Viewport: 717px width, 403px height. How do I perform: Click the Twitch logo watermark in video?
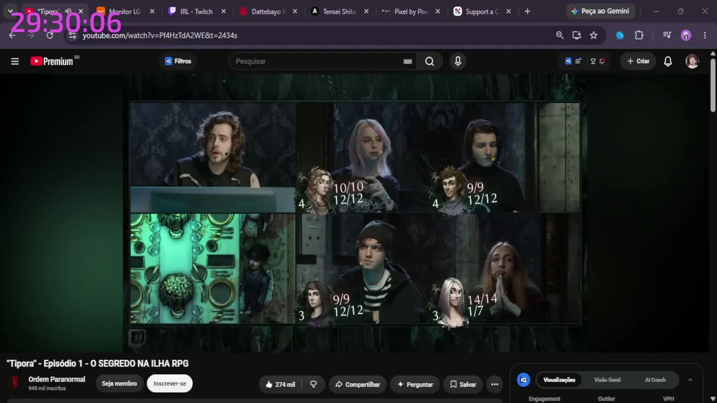pyautogui.click(x=137, y=338)
